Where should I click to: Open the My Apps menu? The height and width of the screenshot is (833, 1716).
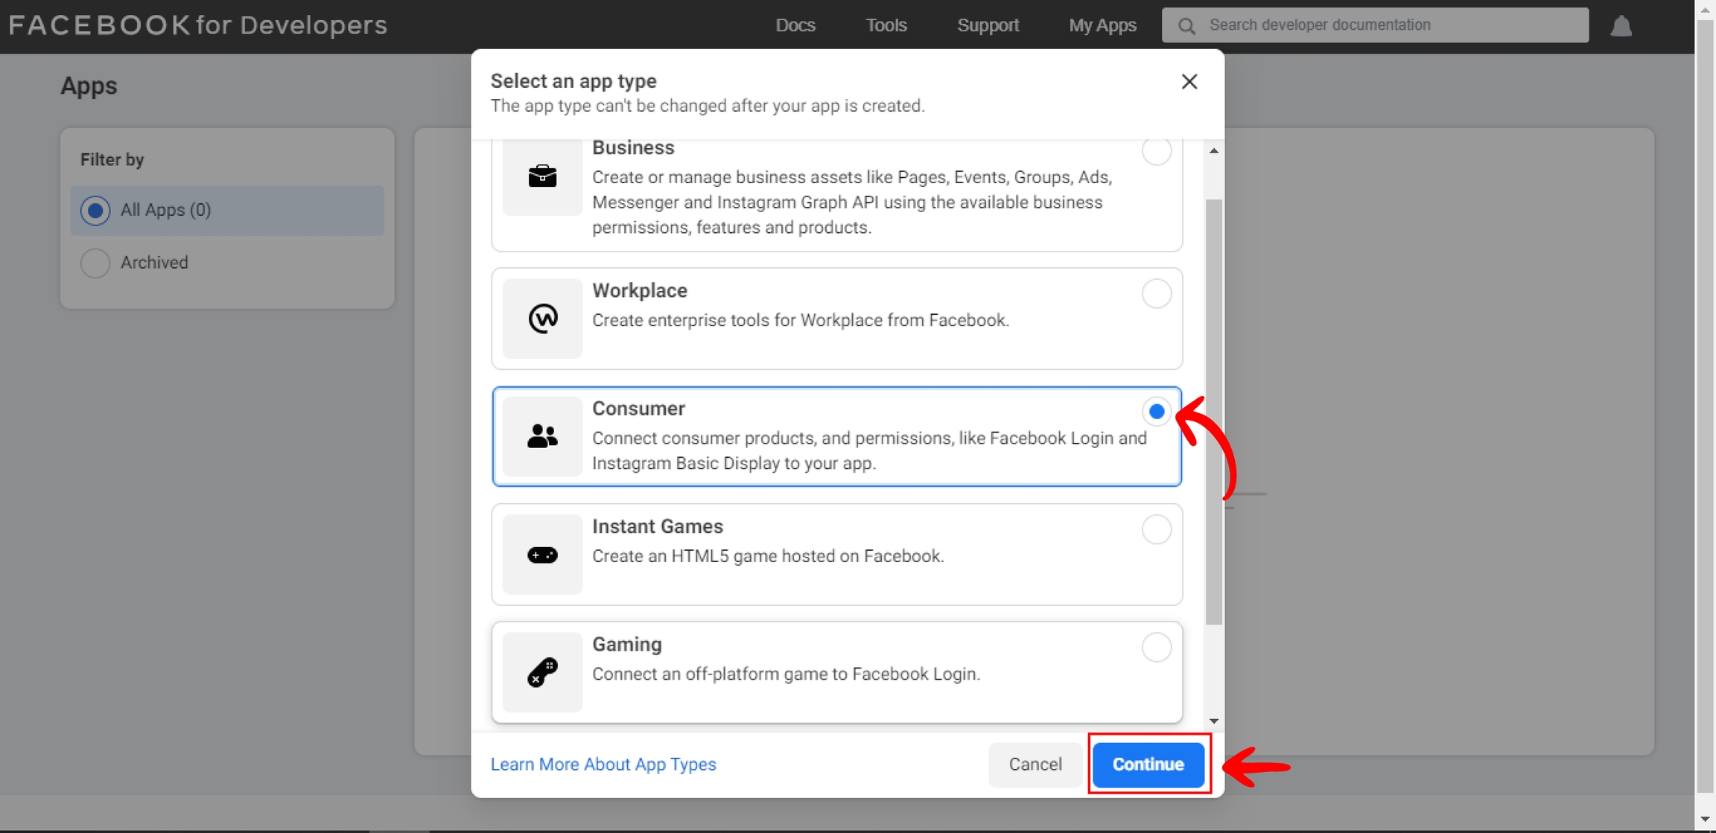pos(1102,25)
